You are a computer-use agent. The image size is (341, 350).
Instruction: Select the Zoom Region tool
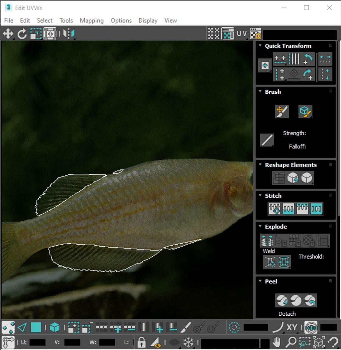(x=305, y=342)
